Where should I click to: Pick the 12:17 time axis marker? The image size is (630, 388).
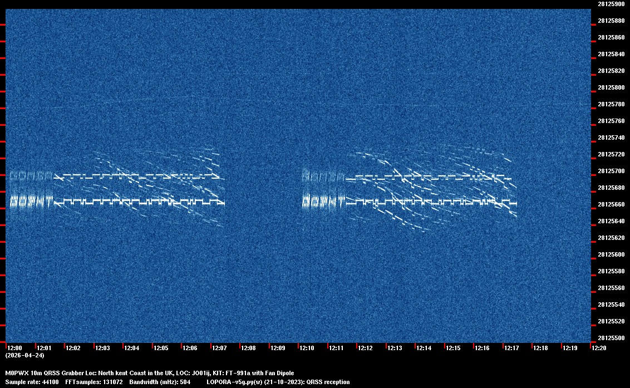pyautogui.click(x=511, y=348)
